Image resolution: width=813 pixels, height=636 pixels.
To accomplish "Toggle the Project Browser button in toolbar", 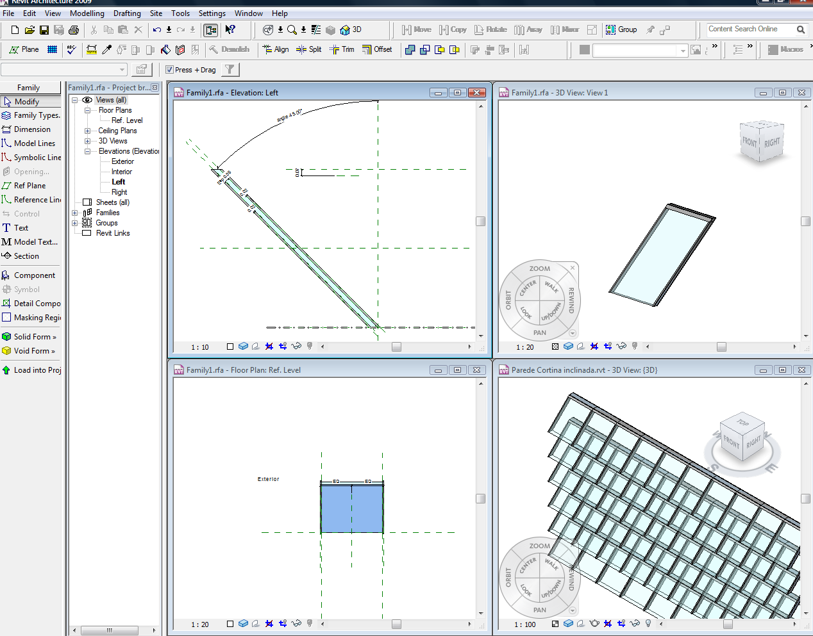I will [x=210, y=29].
